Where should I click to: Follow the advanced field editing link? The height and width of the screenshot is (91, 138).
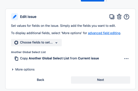[104, 33]
